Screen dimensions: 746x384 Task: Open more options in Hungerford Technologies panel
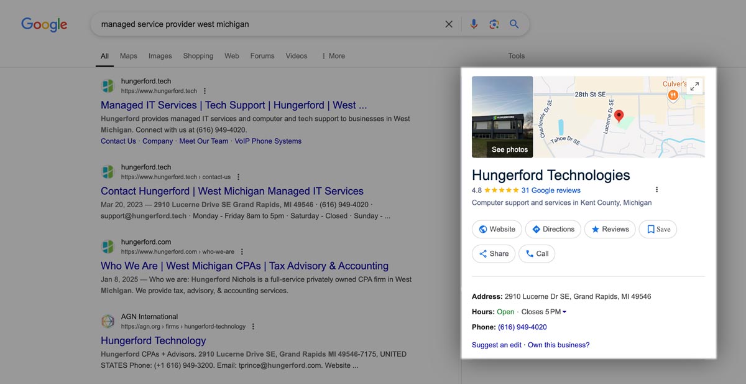pos(656,190)
